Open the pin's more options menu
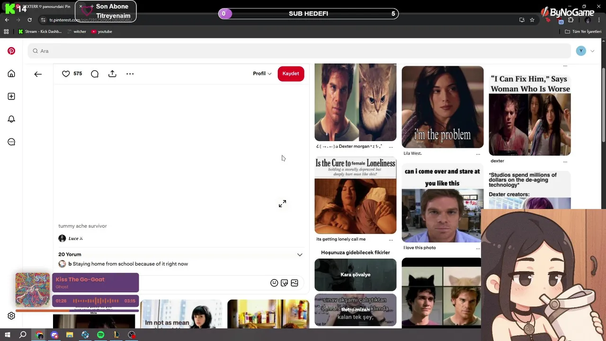 130,74
